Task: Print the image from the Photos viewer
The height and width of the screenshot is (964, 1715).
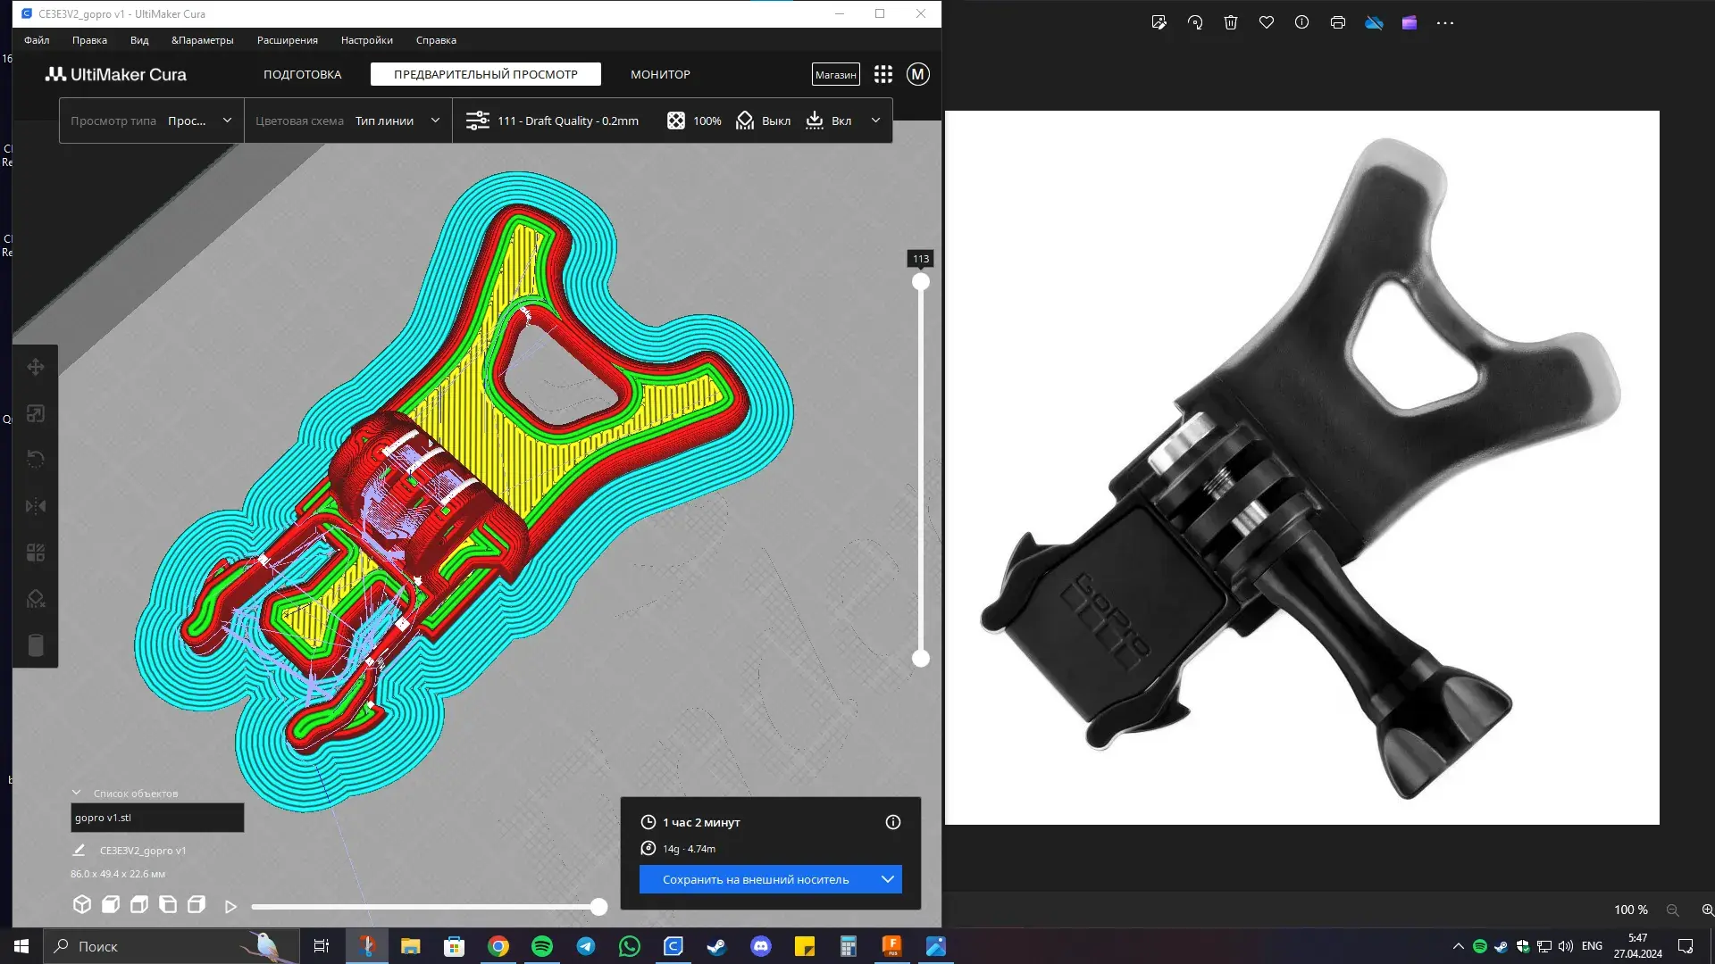Action: click(x=1338, y=23)
